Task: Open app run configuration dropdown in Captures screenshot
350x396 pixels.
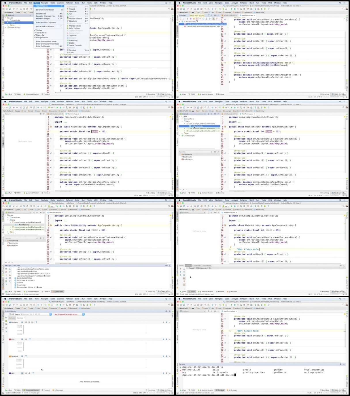Action: (52, 108)
